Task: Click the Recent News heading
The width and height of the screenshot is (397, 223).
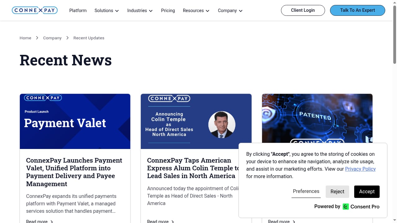Action: click(66, 60)
